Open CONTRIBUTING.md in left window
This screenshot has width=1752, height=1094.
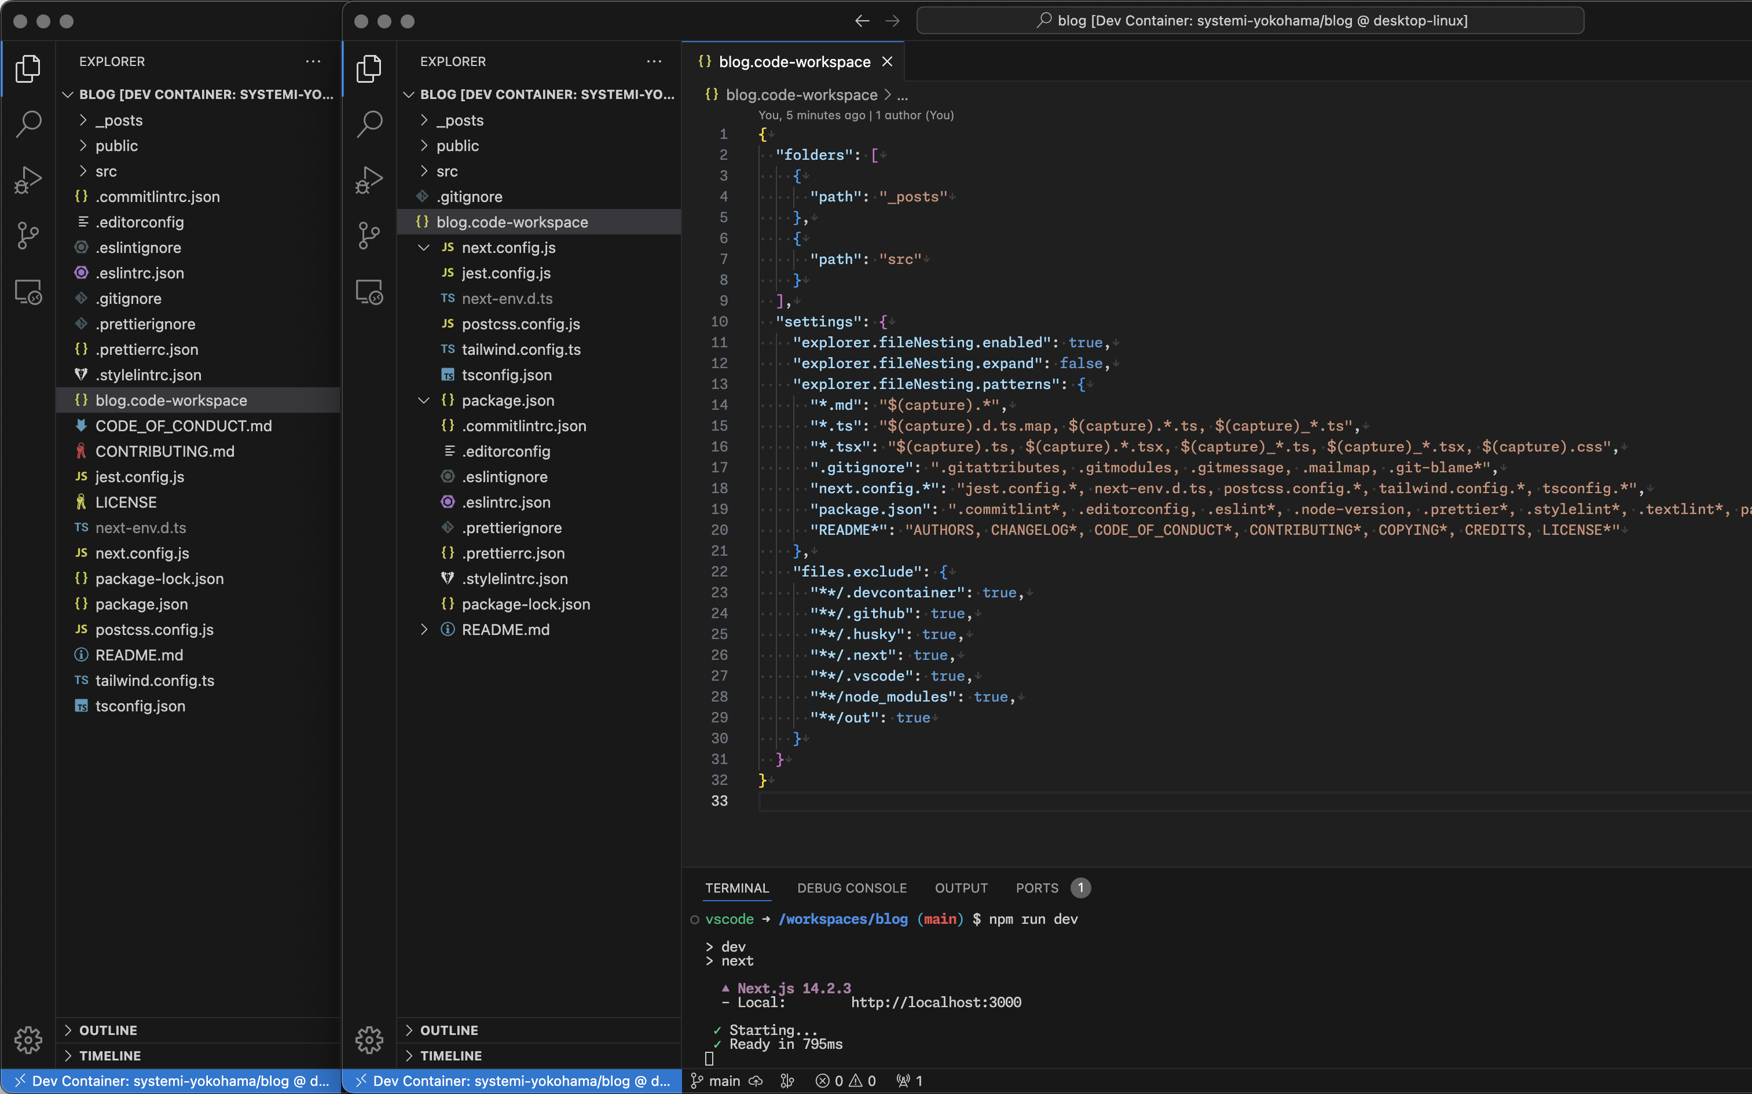pos(198,451)
